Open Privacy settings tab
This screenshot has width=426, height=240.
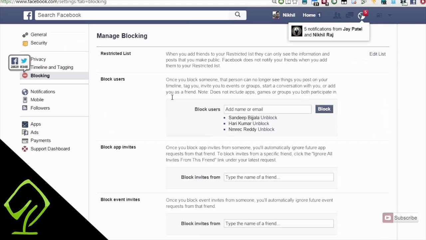38,59
